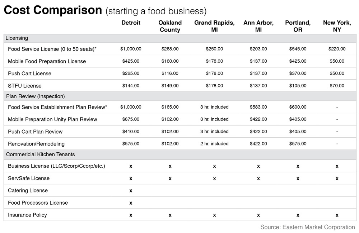Select Grand Rapids' 2 hr. included cell

pyautogui.click(x=214, y=144)
